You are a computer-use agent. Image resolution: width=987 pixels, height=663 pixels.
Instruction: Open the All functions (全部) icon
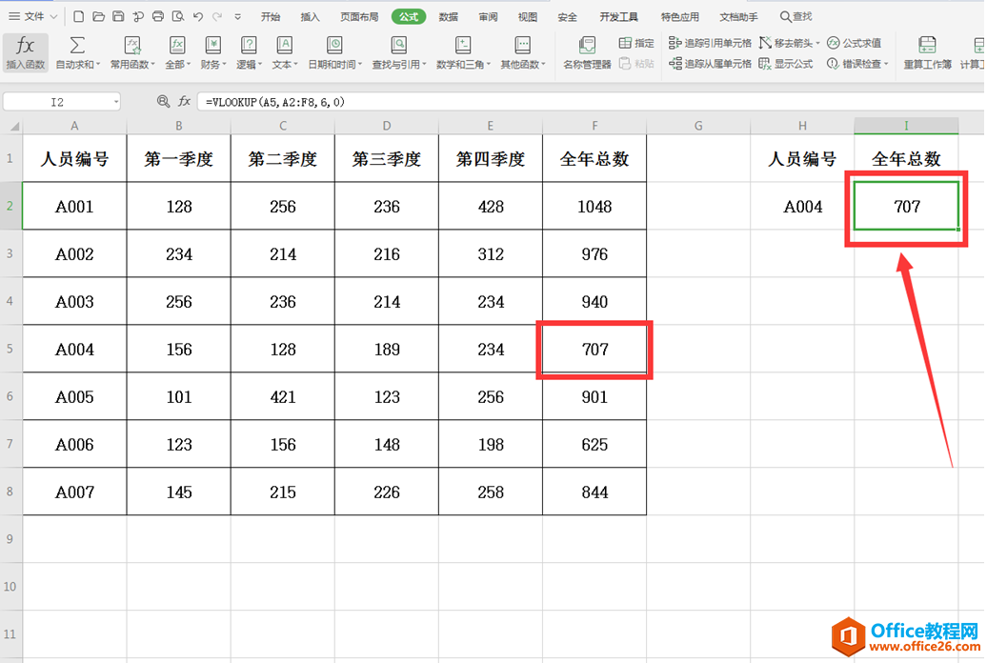tap(177, 52)
